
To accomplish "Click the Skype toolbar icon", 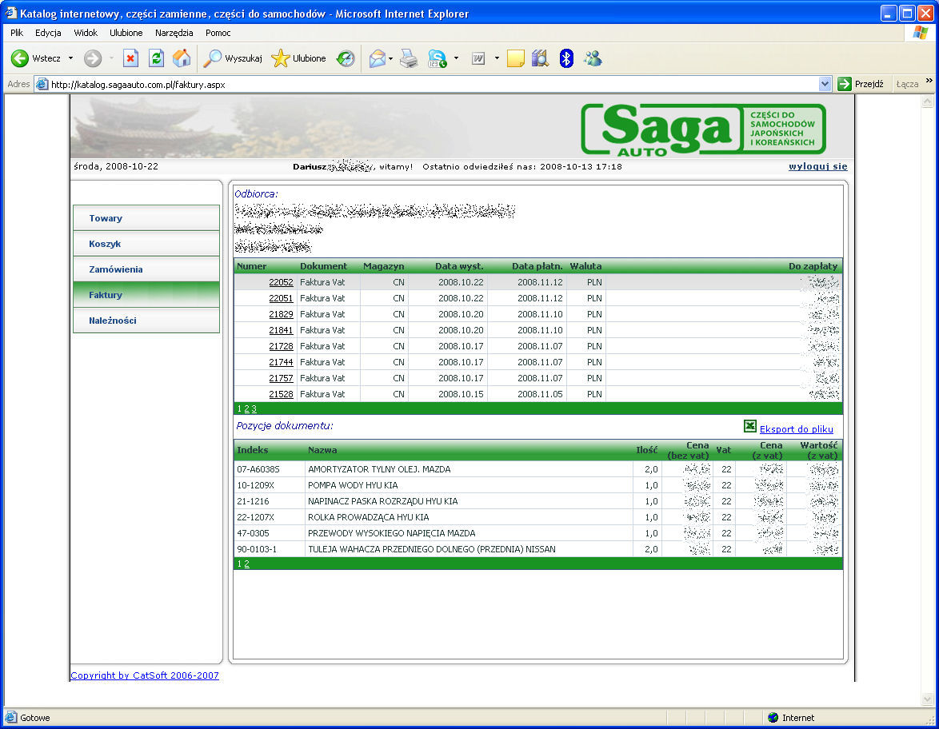I will point(438,58).
